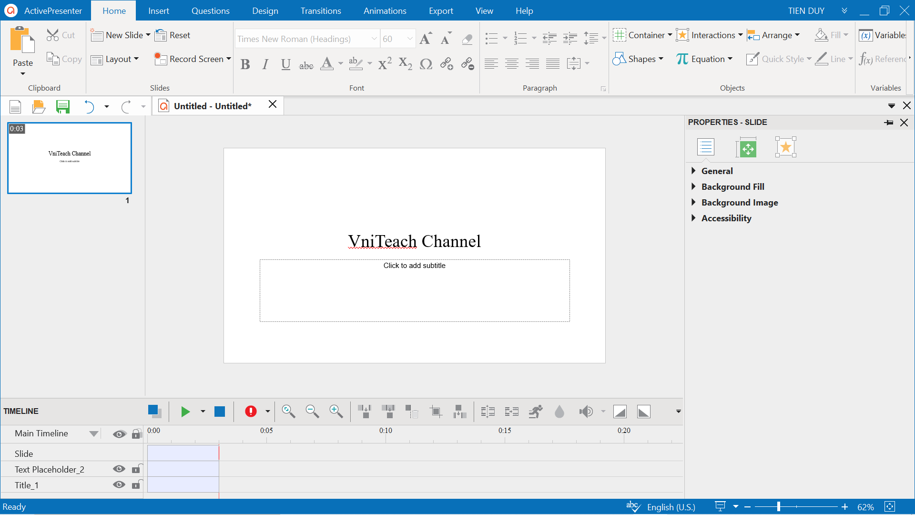Open Slide Properties list tab icon

click(x=706, y=147)
